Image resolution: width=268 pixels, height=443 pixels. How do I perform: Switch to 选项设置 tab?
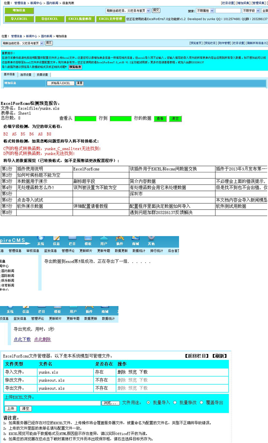click(25, 75)
